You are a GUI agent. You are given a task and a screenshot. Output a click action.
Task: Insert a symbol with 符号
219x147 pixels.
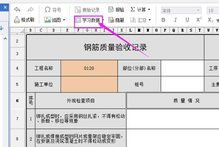53,10
